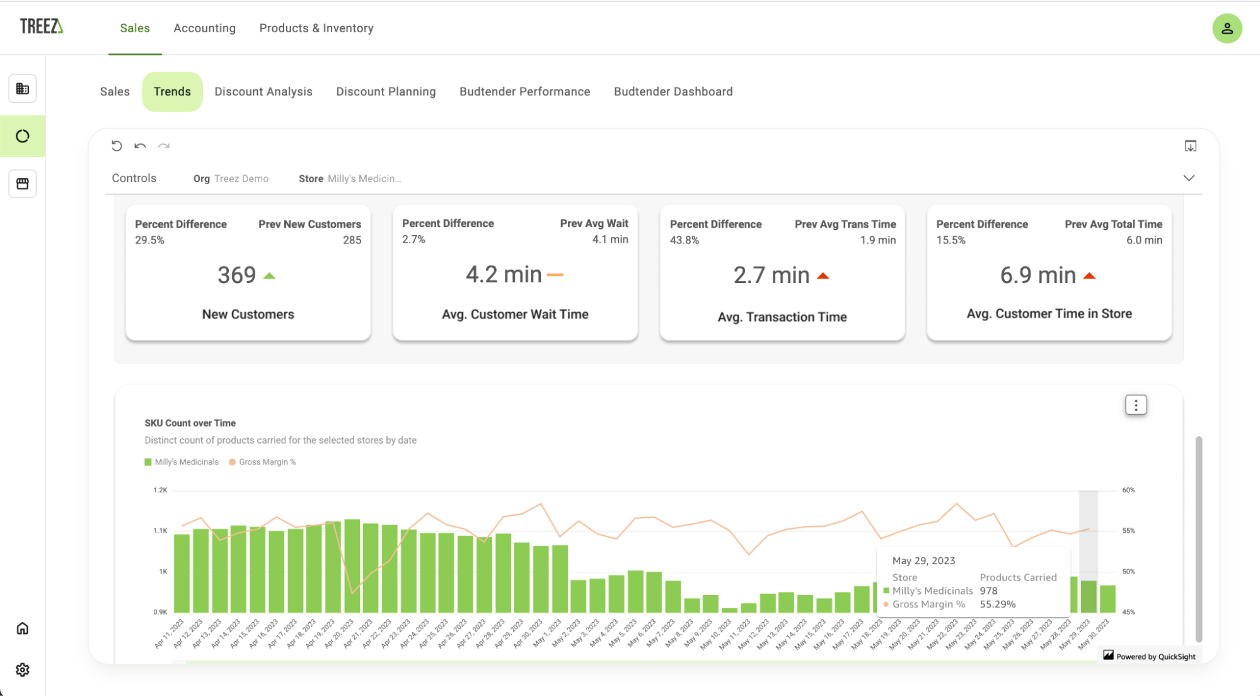Open the Budtender Performance view

pos(524,91)
